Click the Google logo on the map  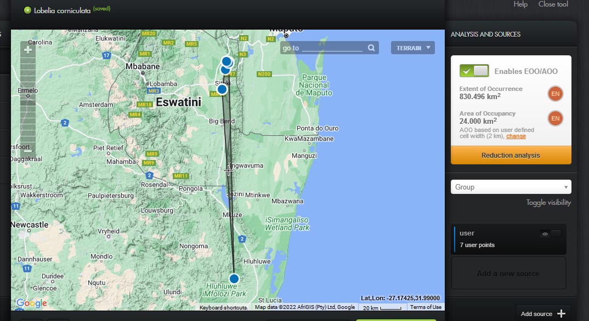(31, 303)
